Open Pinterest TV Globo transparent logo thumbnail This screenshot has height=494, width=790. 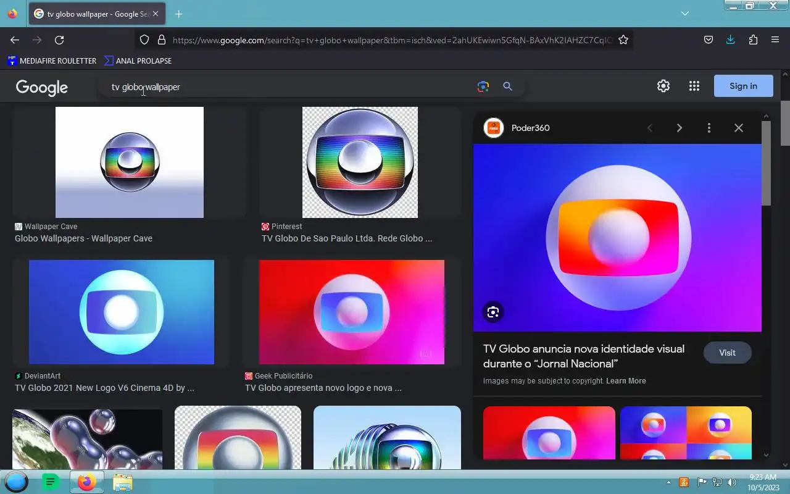(x=360, y=162)
